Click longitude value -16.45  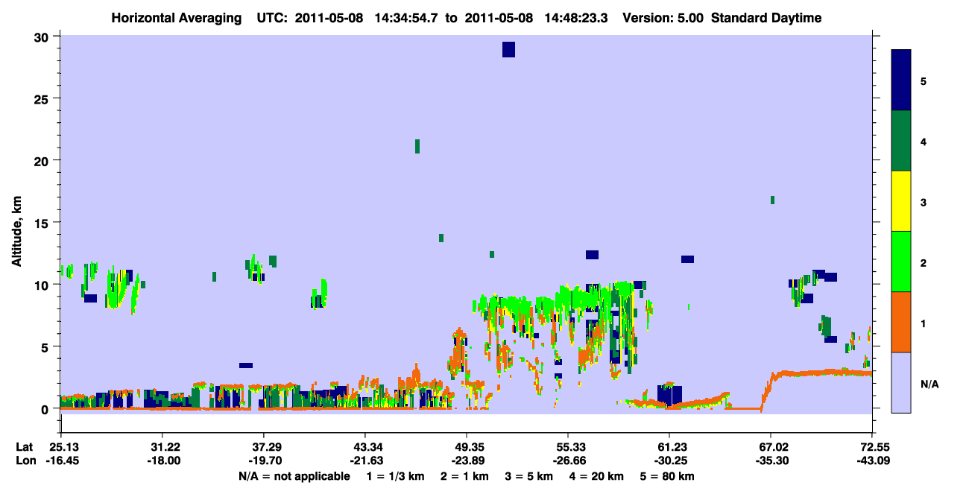coord(61,460)
